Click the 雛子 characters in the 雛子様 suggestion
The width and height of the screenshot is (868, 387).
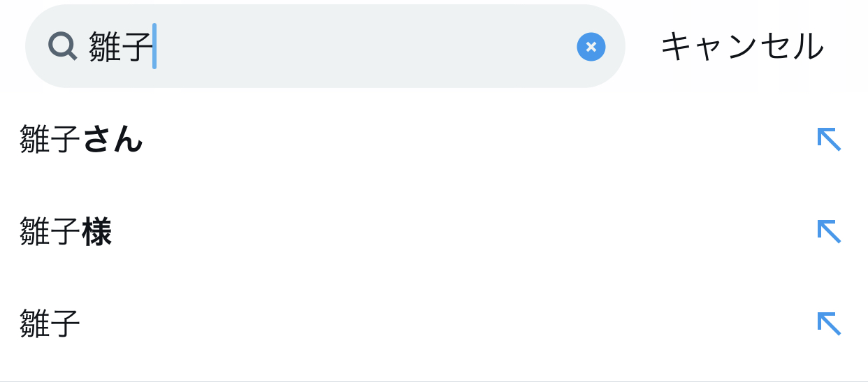coord(50,232)
